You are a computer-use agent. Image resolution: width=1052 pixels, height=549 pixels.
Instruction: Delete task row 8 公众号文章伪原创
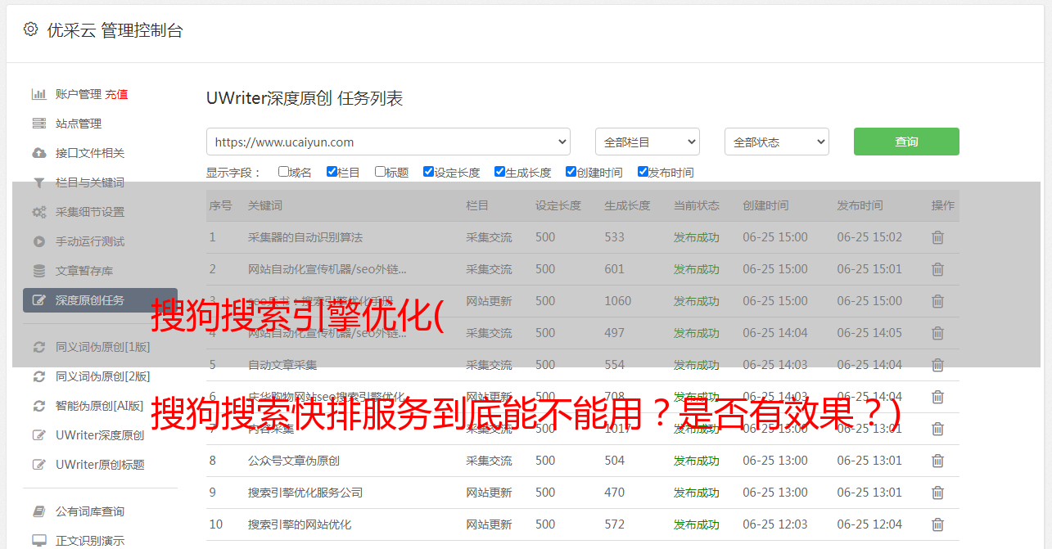coord(937,461)
